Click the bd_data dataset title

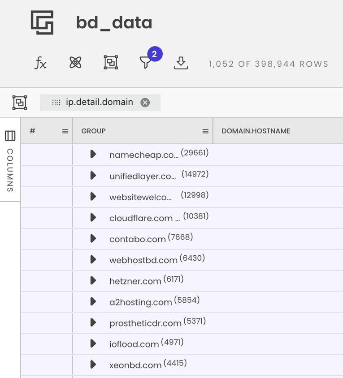[x=114, y=22]
